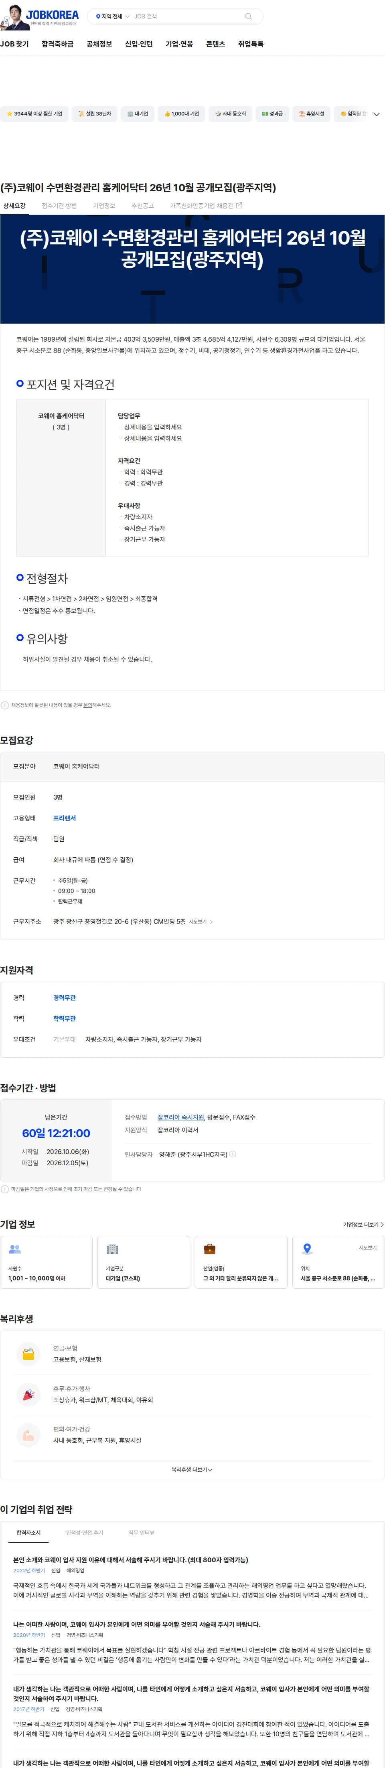Click the 사내 동호회 chip
Viewport: 385px width, 1768px height.
coord(230,114)
